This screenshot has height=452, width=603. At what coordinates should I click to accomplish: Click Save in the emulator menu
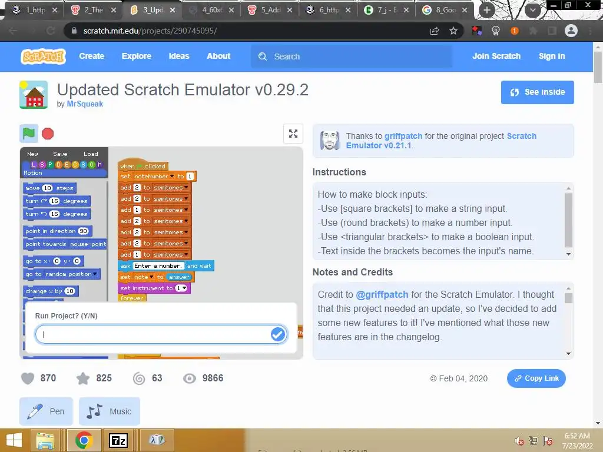[x=61, y=154]
